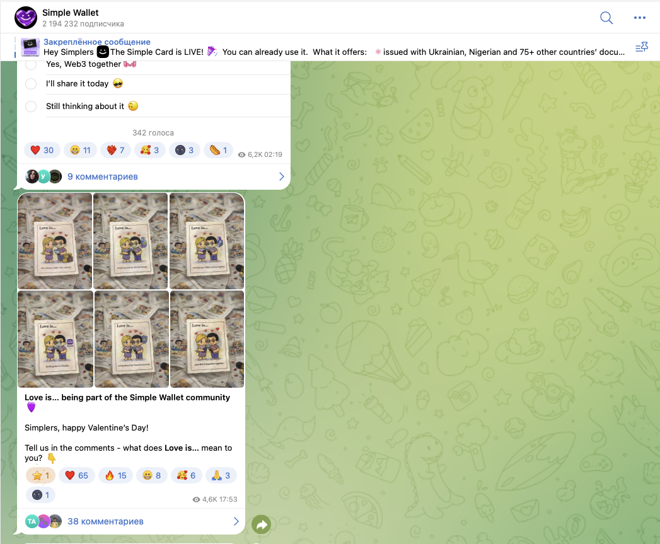Add praying hands reaction with 3
660x544 pixels.
[221, 475]
